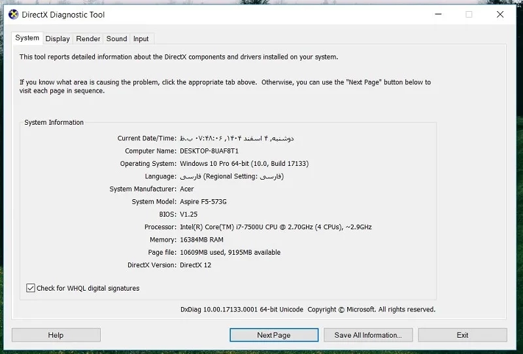
Task: Close the DirectX Diagnostic Tool window
Action: (x=500, y=14)
